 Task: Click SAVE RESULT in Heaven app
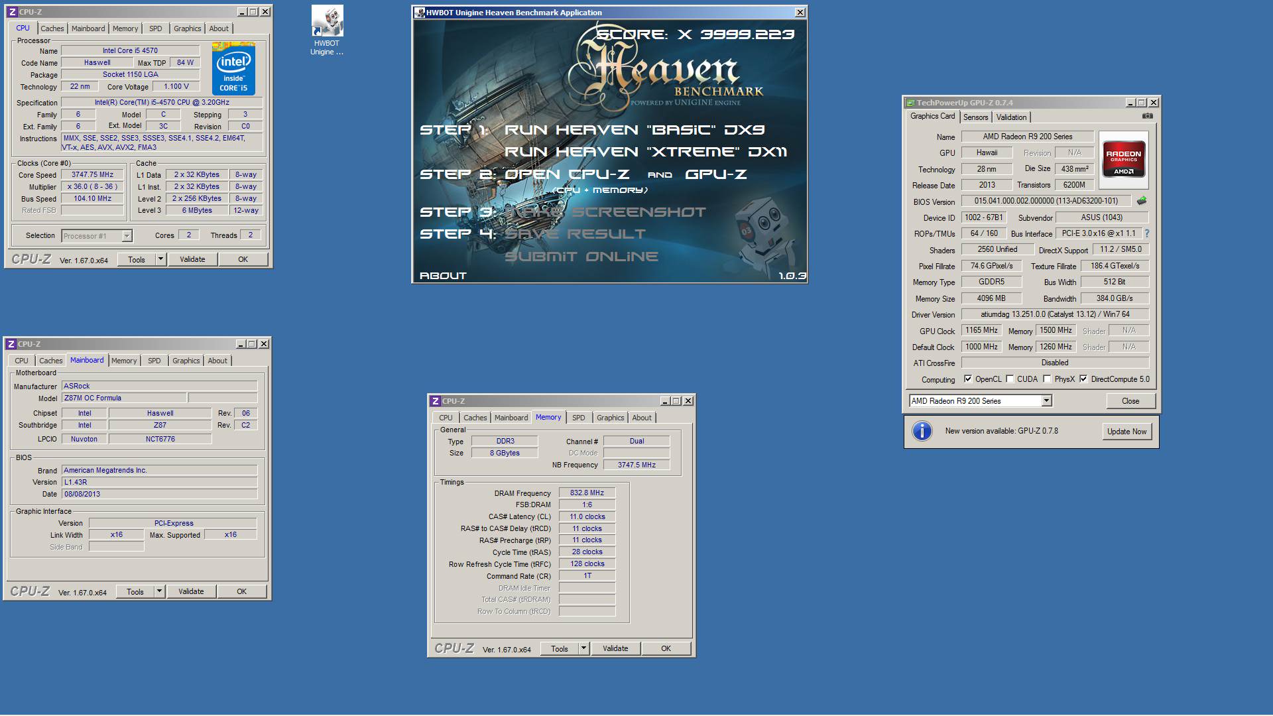pyautogui.click(x=575, y=234)
